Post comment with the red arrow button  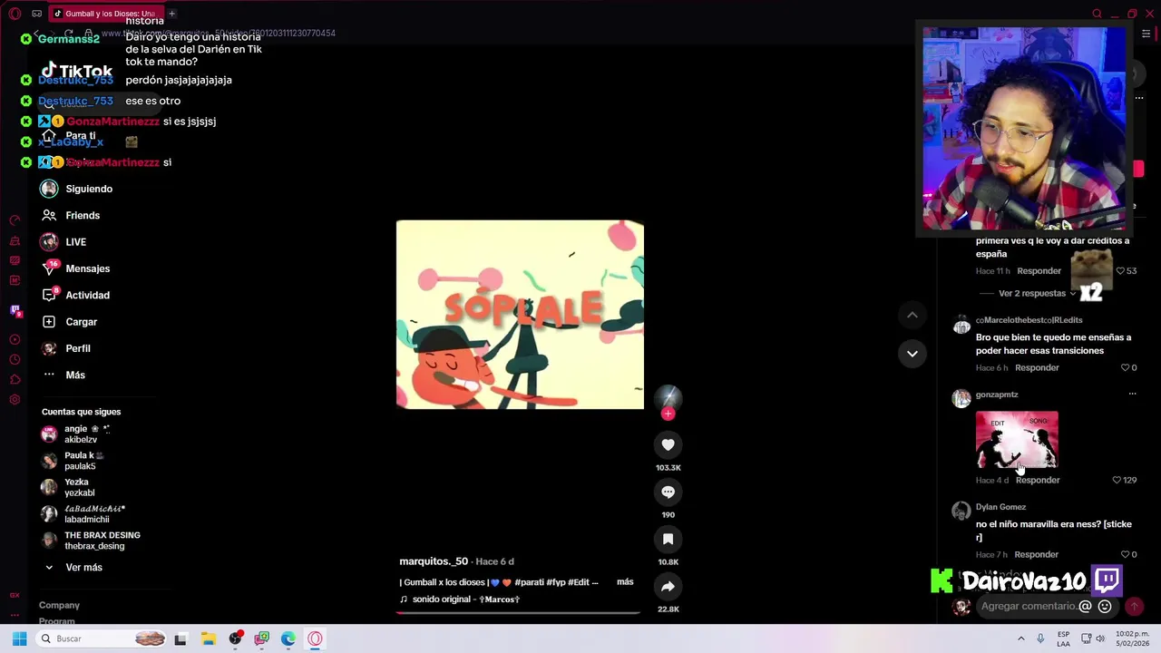point(1134,606)
